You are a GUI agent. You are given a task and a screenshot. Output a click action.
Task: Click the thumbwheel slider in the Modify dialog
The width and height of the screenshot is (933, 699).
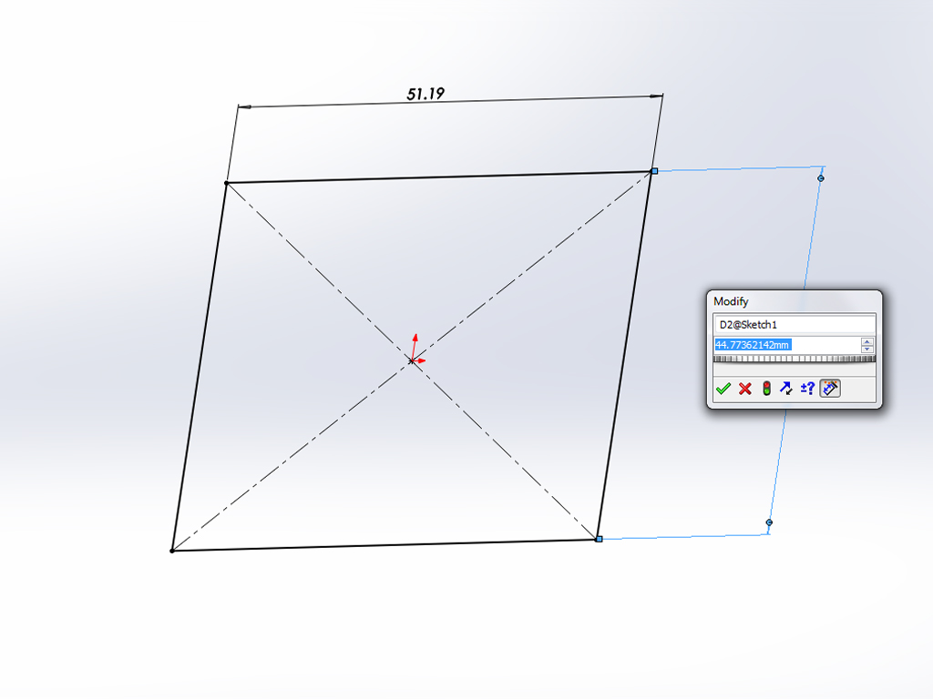tap(795, 359)
